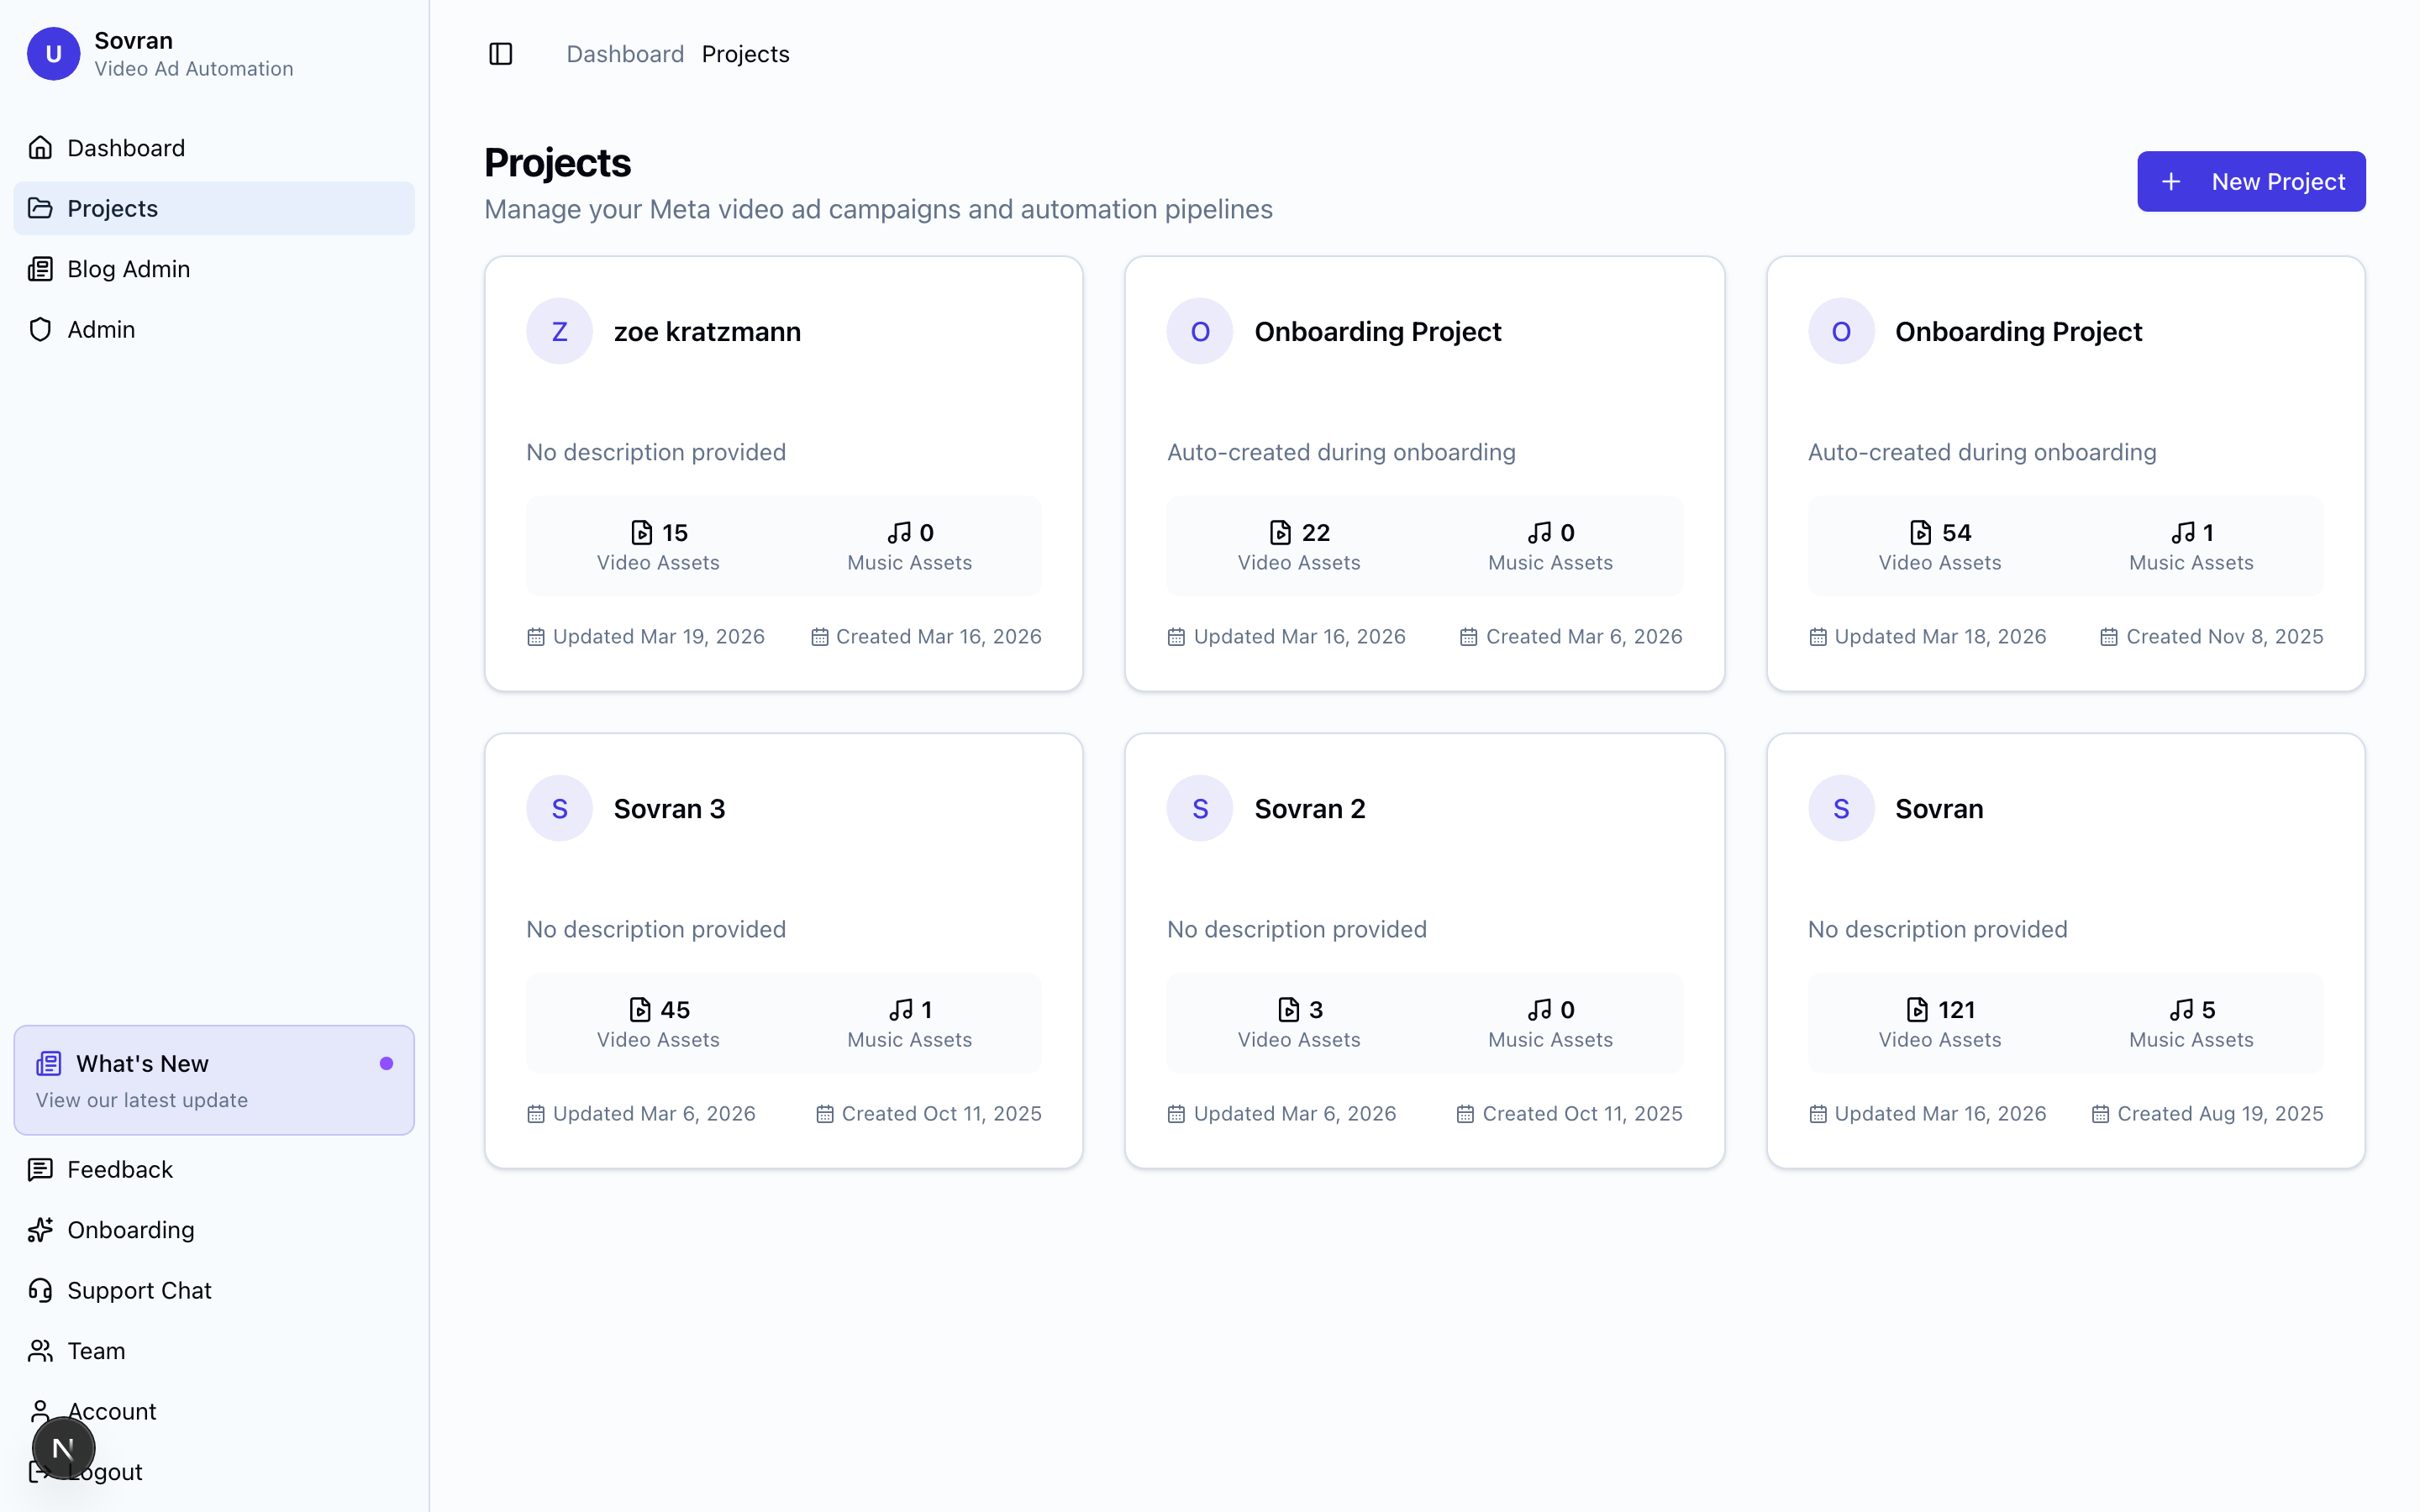The width and height of the screenshot is (2420, 1512).
Task: Select the Projects breadcrumb item
Action: (x=745, y=53)
